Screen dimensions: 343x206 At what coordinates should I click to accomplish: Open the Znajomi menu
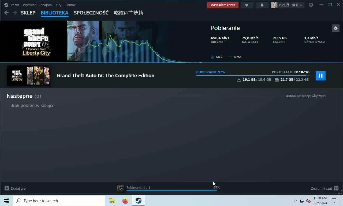tap(46, 5)
